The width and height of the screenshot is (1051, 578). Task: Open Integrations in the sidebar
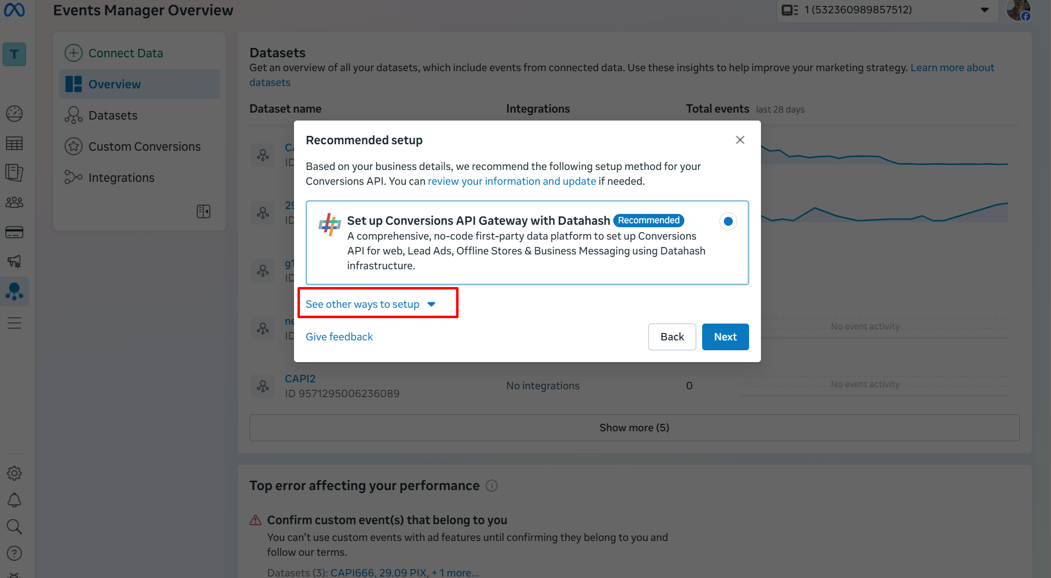tap(121, 178)
